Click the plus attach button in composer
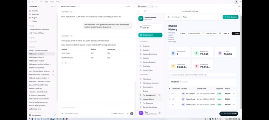The image size is (269, 120). pos(62,113)
